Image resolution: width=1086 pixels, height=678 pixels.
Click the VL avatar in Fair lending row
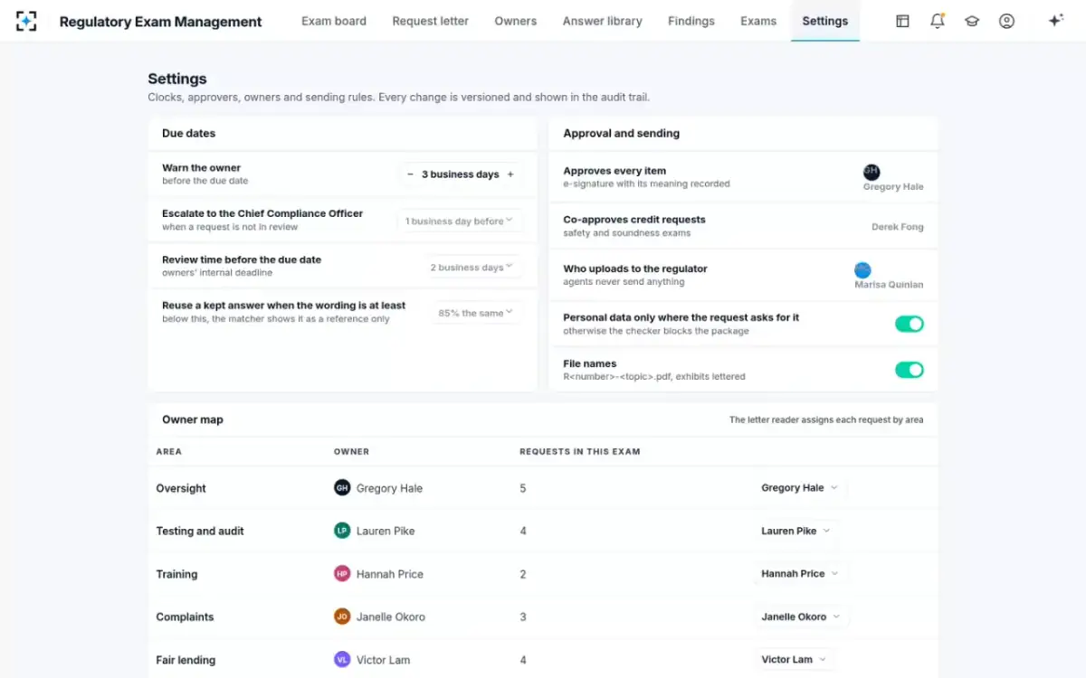[x=342, y=660]
